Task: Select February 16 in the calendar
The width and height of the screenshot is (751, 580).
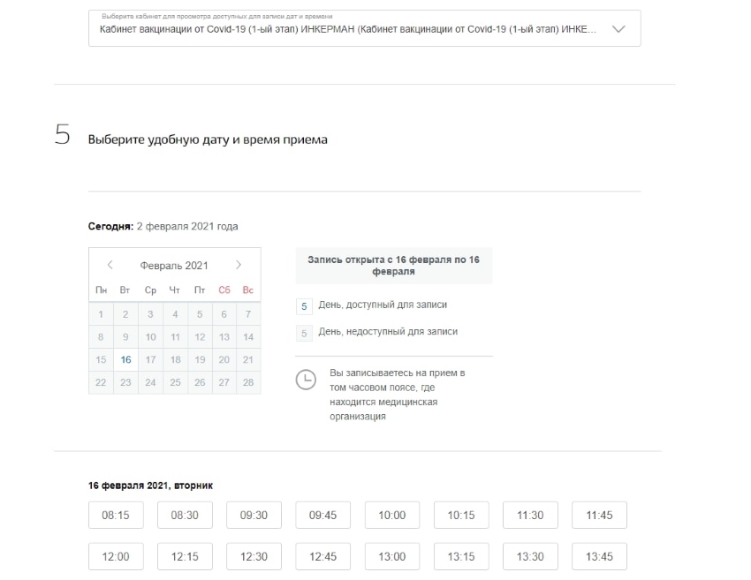Action: 125,359
